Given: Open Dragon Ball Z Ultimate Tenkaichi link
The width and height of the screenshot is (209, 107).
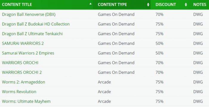Looking at the screenshot, I should [32, 34].
